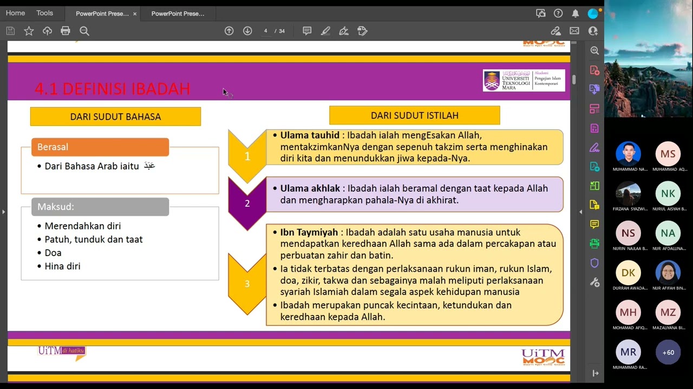This screenshot has width=693, height=389.
Task: Add a comment with sticky note
Action: point(307,31)
